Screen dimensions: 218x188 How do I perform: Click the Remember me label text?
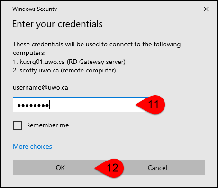pyautogui.click(x=47, y=125)
